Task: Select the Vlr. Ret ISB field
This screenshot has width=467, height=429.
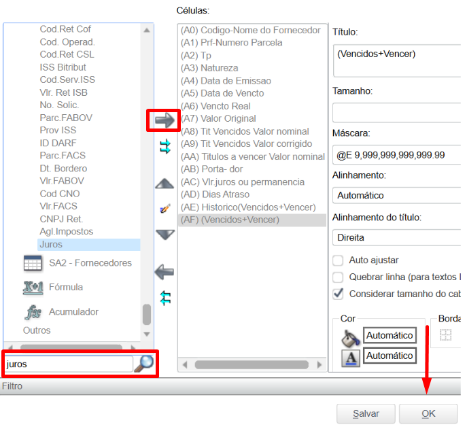Action: coord(64,92)
